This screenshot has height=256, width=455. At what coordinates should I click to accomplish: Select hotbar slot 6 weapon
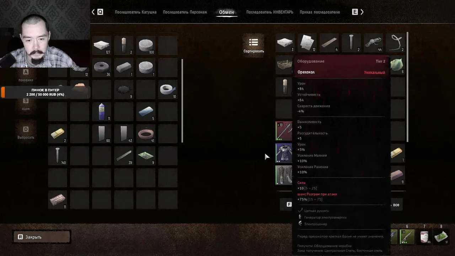407,237
